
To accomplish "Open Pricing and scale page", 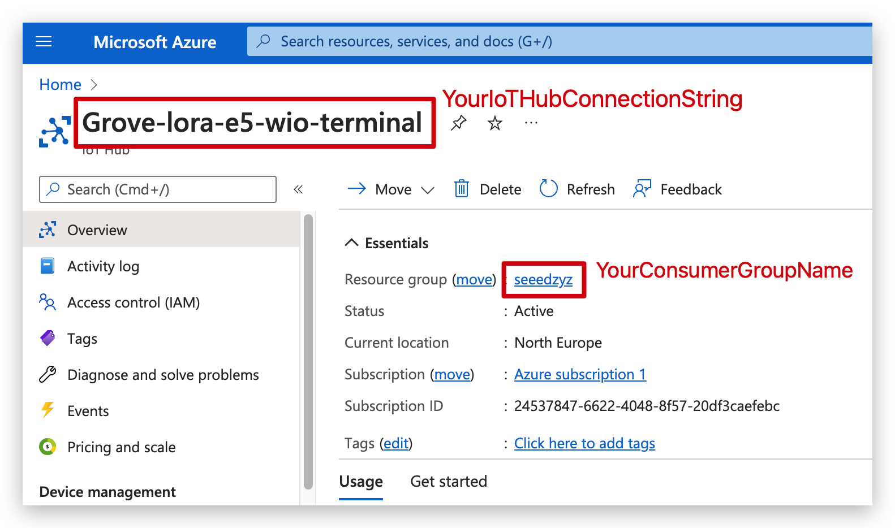I will (161, 447).
